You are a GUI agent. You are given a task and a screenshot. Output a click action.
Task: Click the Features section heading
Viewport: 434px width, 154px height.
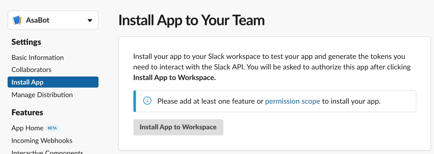pos(27,112)
